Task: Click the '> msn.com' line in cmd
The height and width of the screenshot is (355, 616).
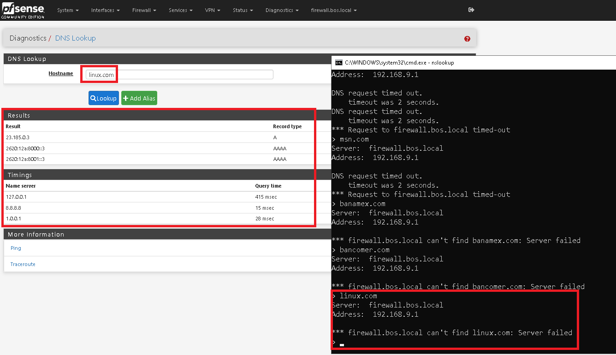Action: 350,139
